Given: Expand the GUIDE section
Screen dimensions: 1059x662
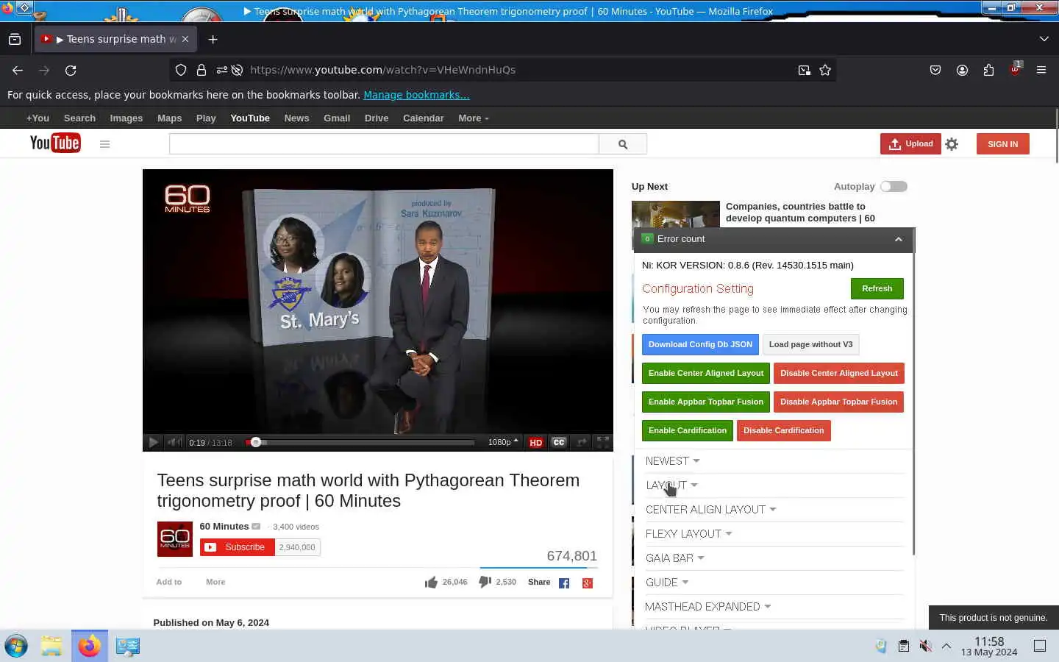Looking at the screenshot, I should (666, 583).
